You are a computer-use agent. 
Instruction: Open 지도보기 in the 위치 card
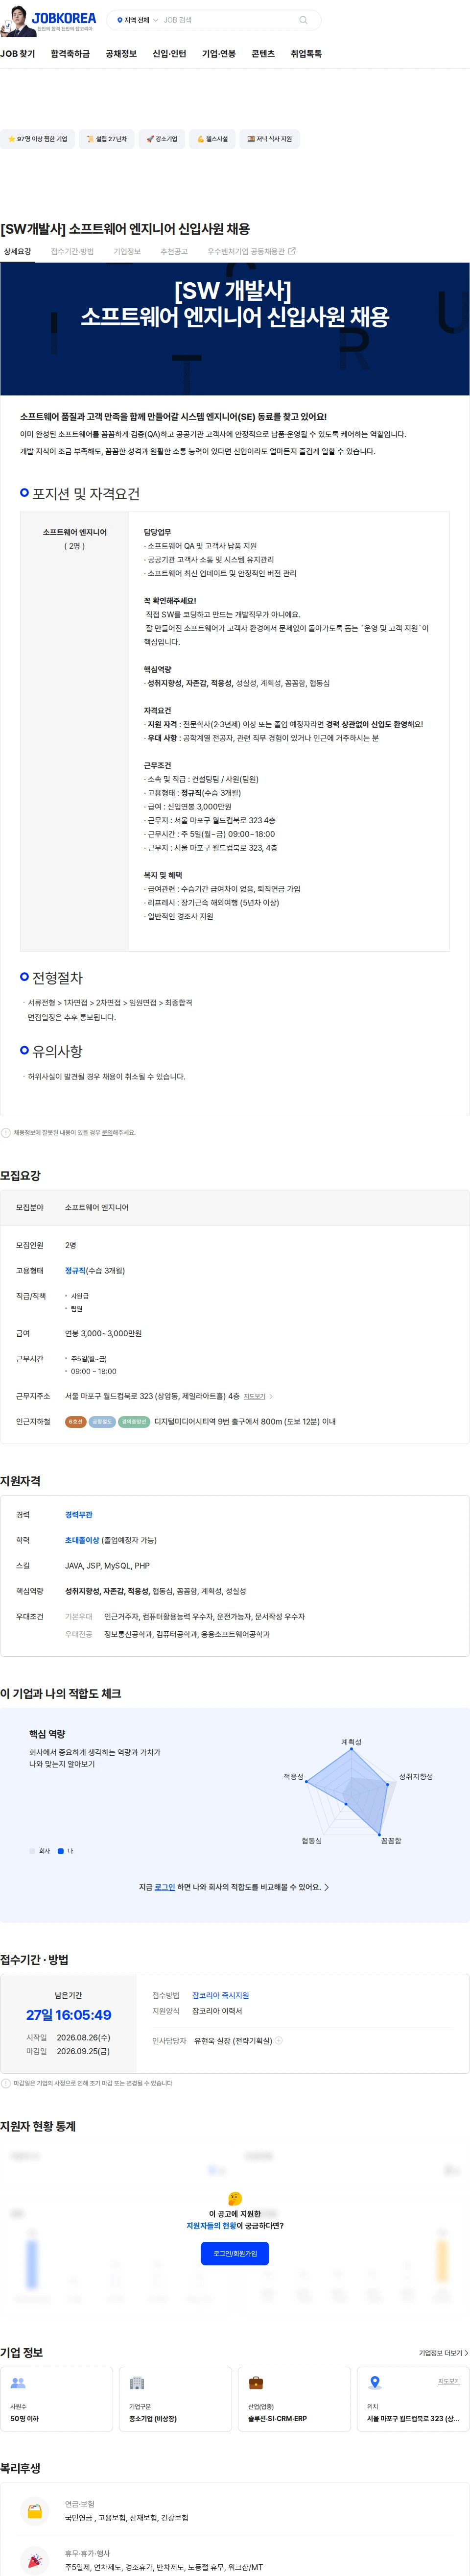point(449,2381)
